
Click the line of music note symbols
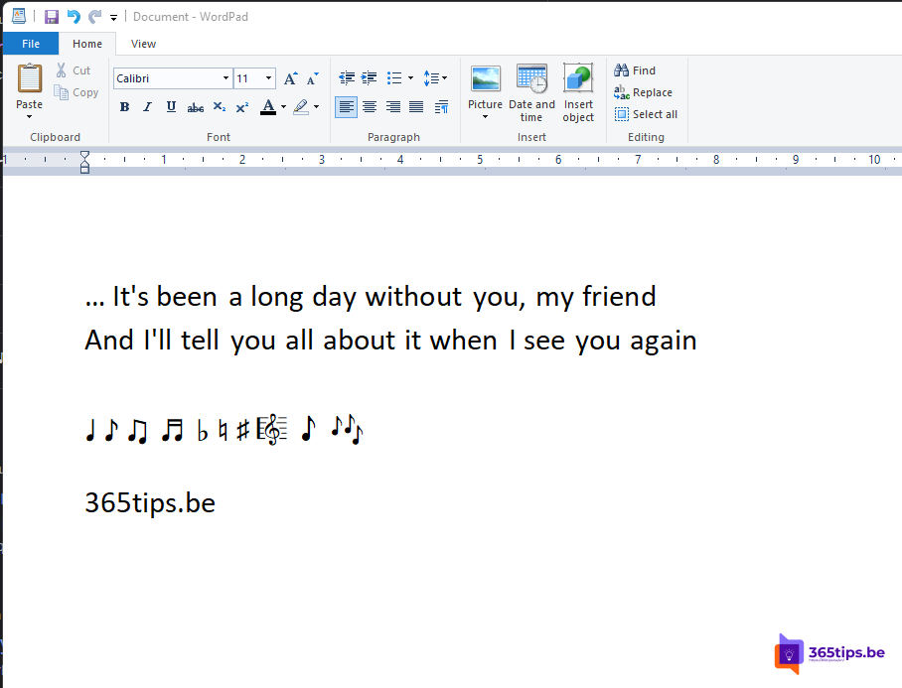[225, 429]
